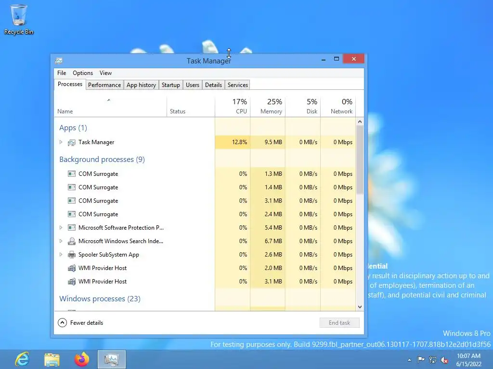
Task: Show hidden tray icons arrow
Action: tap(409, 360)
